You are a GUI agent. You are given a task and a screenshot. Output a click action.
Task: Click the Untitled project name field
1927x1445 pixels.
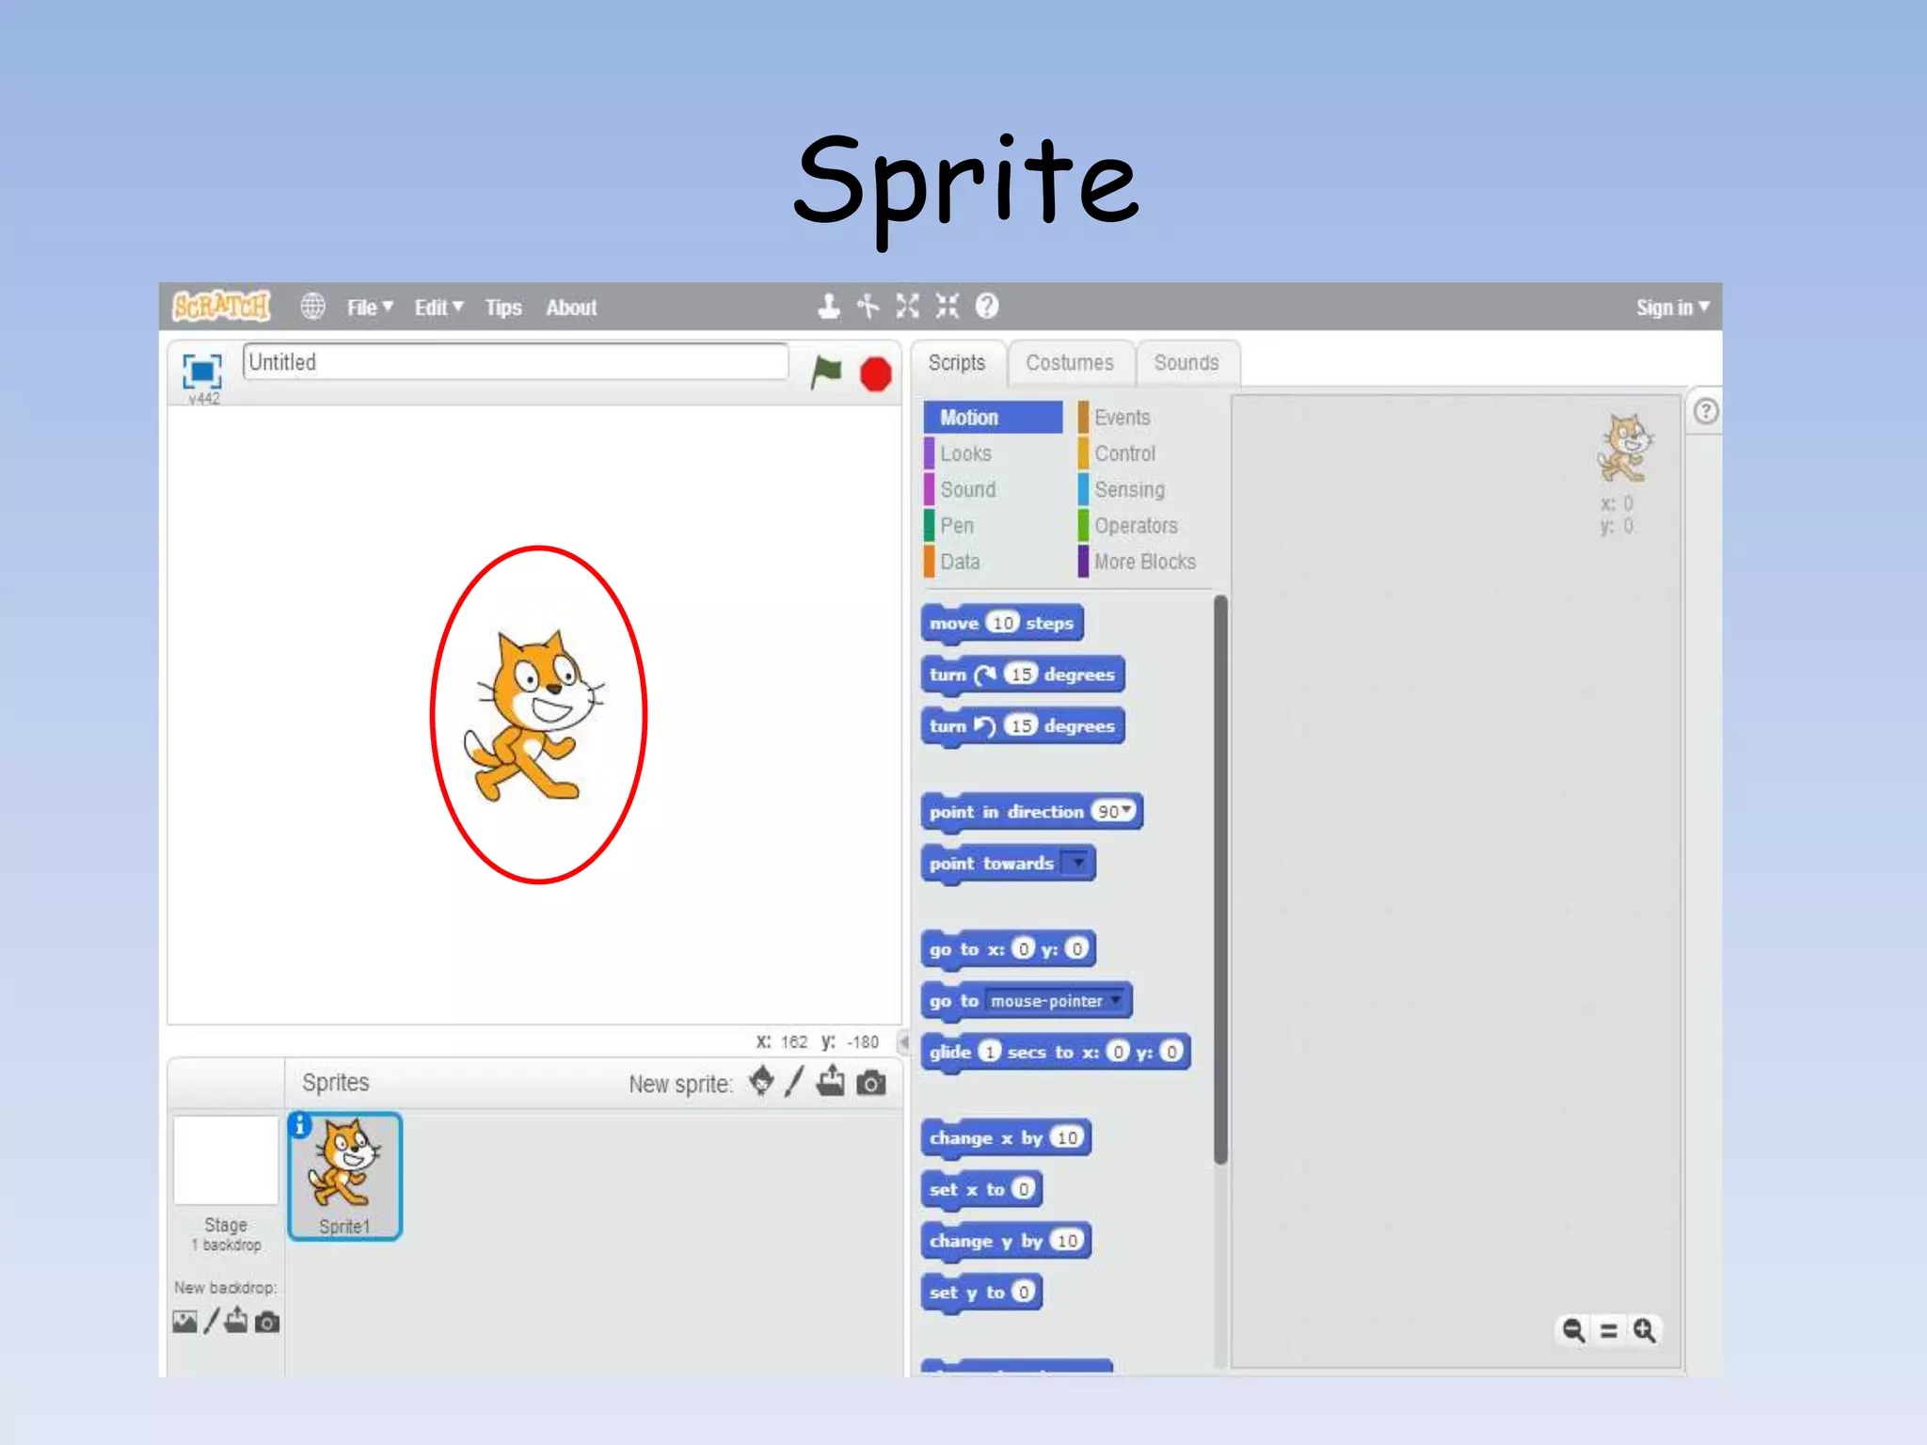coord(516,362)
